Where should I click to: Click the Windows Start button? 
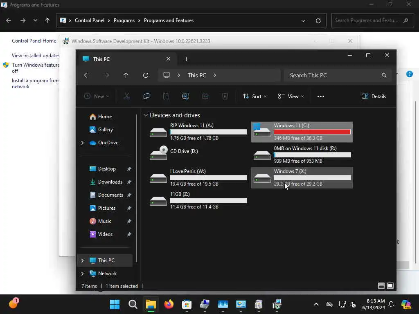(115, 304)
